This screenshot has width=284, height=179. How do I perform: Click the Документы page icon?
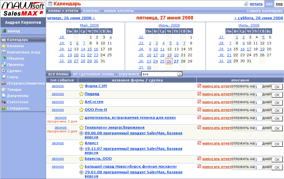(x=4, y=96)
